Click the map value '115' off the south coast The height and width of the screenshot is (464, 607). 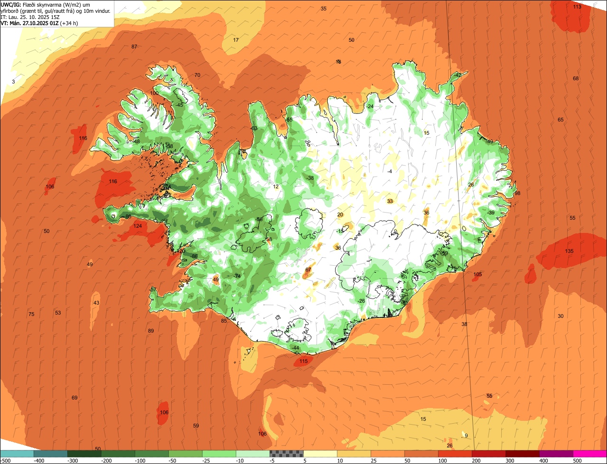[x=303, y=361]
